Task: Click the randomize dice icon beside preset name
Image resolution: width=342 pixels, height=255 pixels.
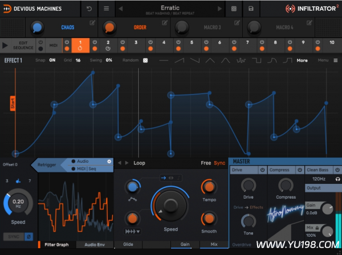Action: (234, 9)
